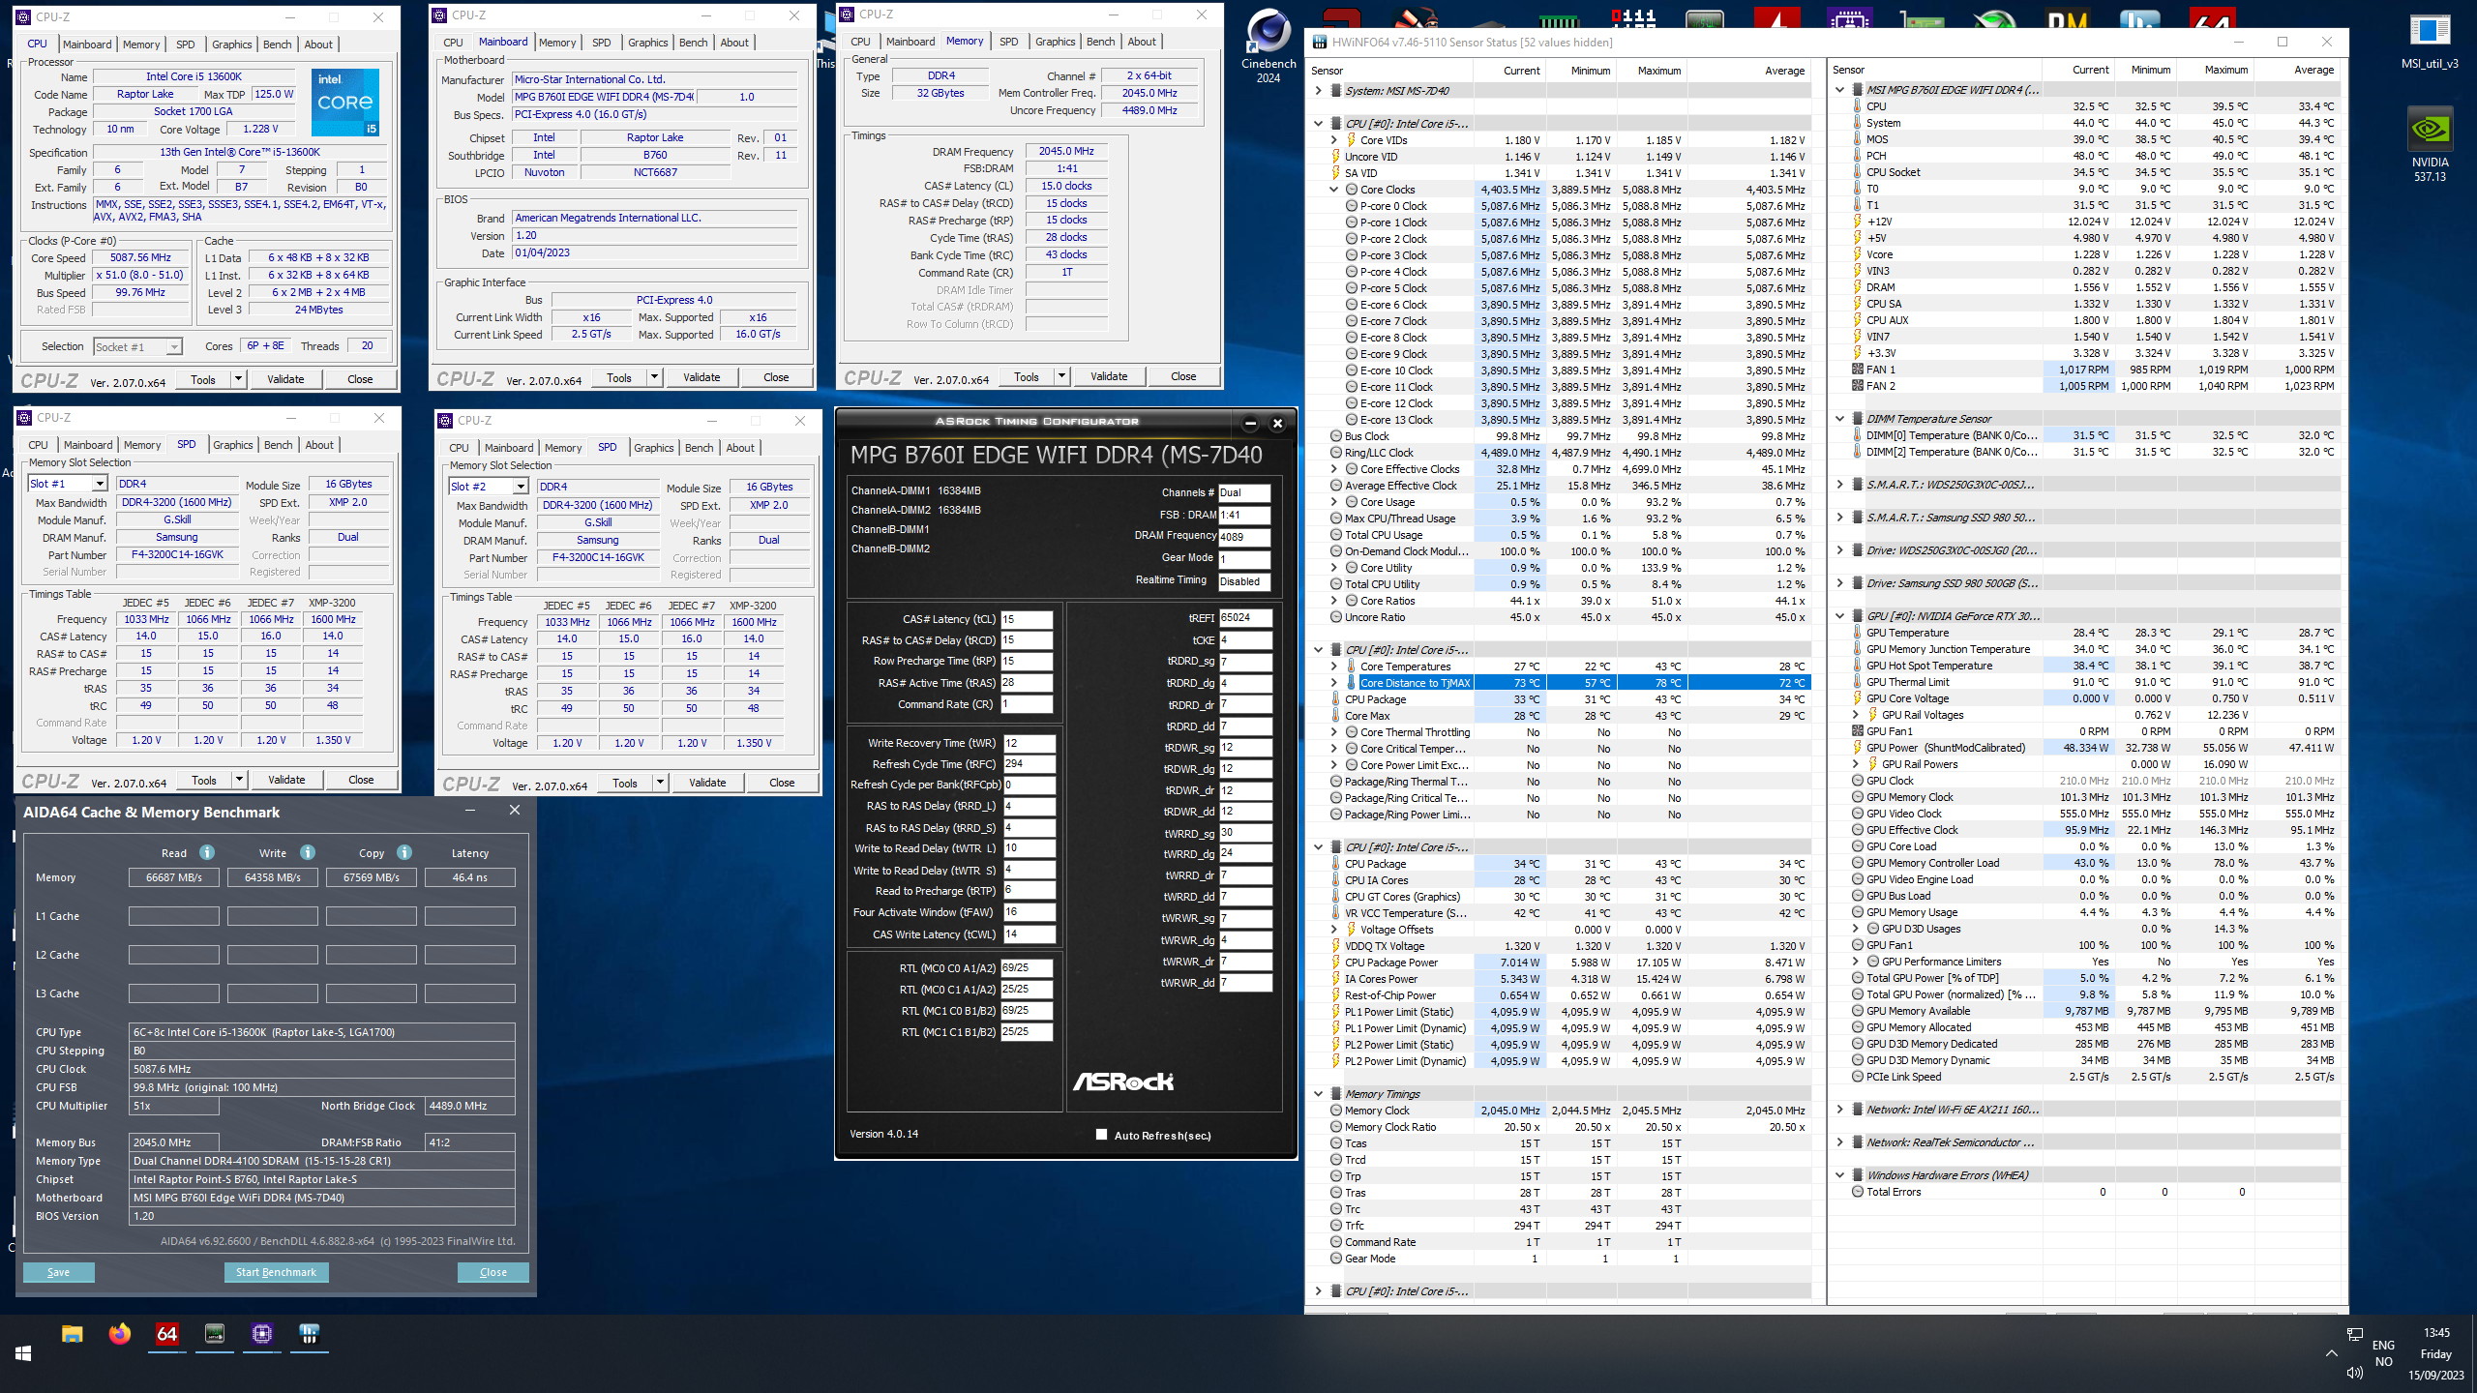
Task: Collapse the Core Clocks group in HWiNFO
Action: 1333,190
